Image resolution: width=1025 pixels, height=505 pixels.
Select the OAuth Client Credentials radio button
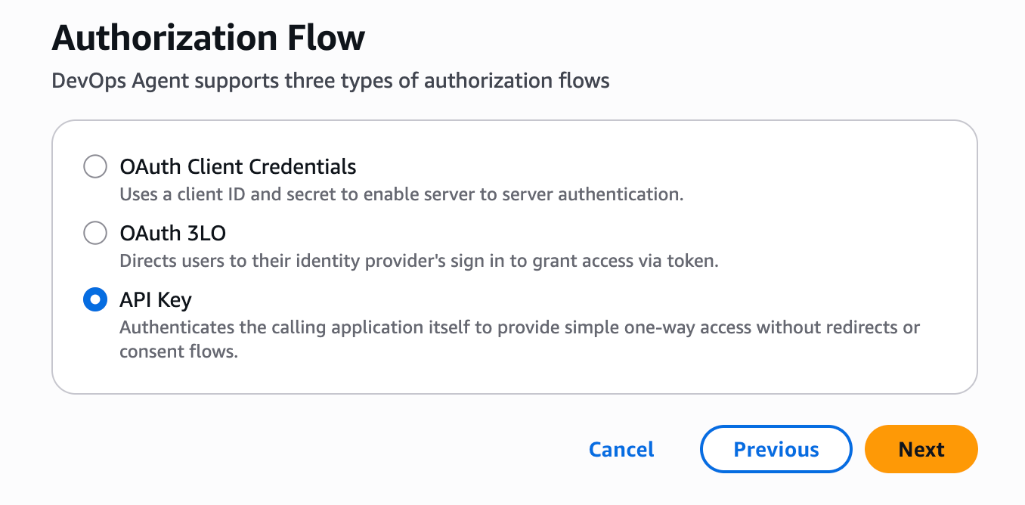coord(95,166)
